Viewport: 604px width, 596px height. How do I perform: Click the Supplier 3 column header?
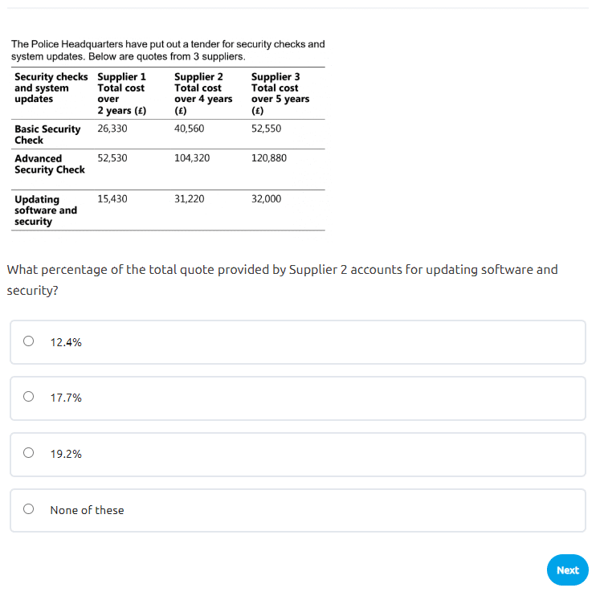[x=280, y=93]
